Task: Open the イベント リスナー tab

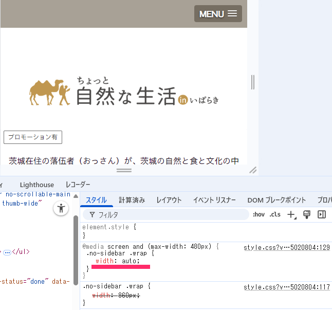Action: 214,200
